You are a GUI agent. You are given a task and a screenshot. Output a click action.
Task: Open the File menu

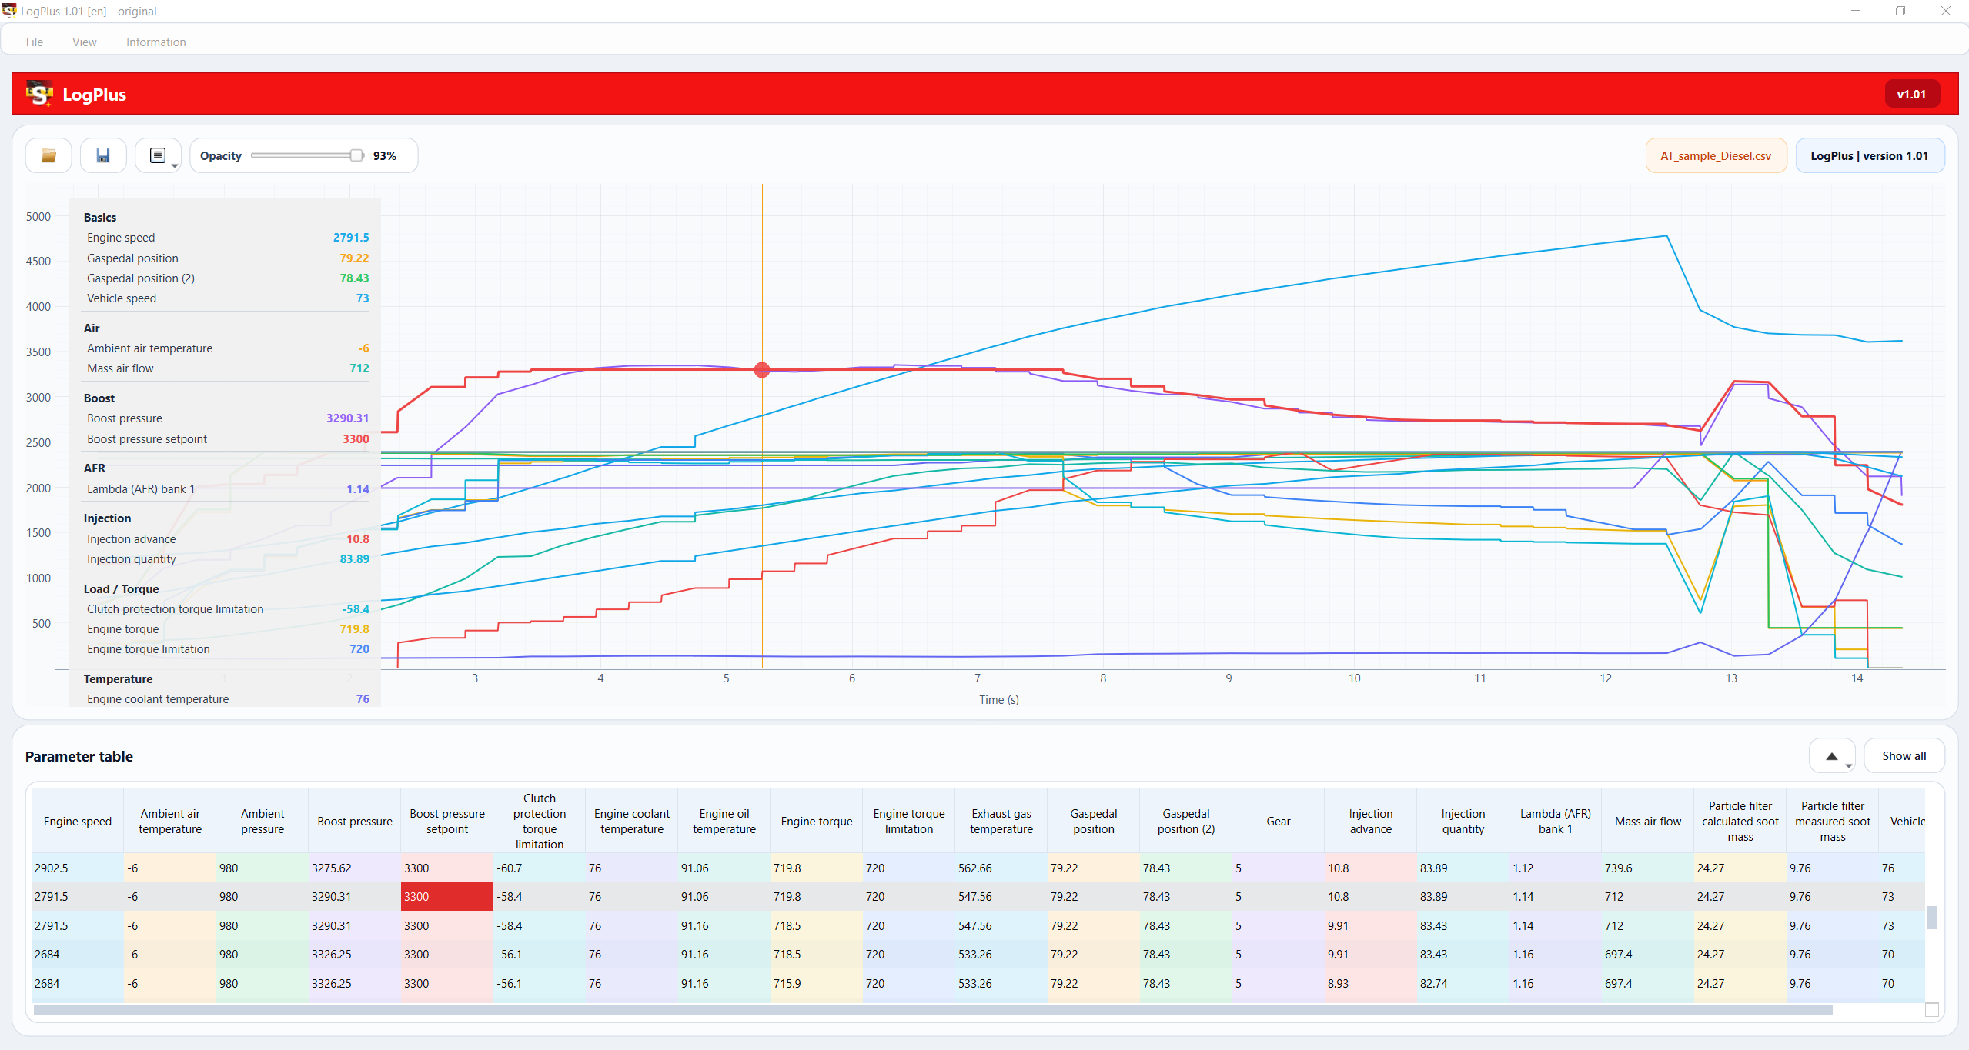[35, 42]
